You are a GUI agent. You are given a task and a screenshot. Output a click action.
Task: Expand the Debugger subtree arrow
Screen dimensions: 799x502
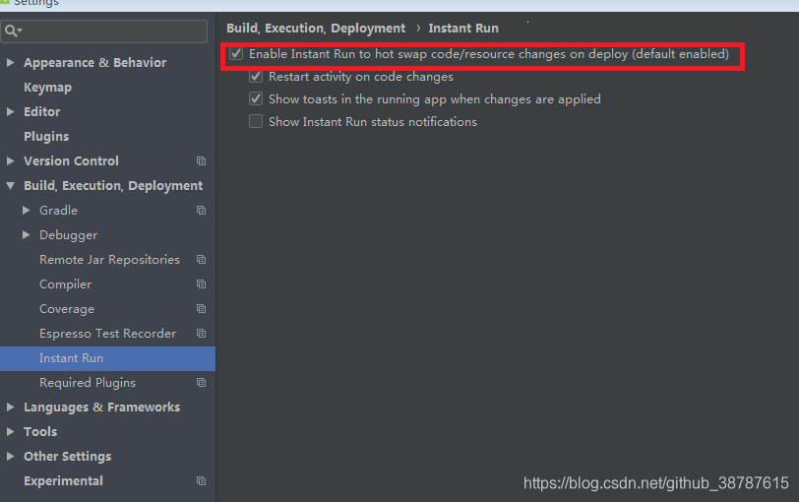(x=26, y=235)
